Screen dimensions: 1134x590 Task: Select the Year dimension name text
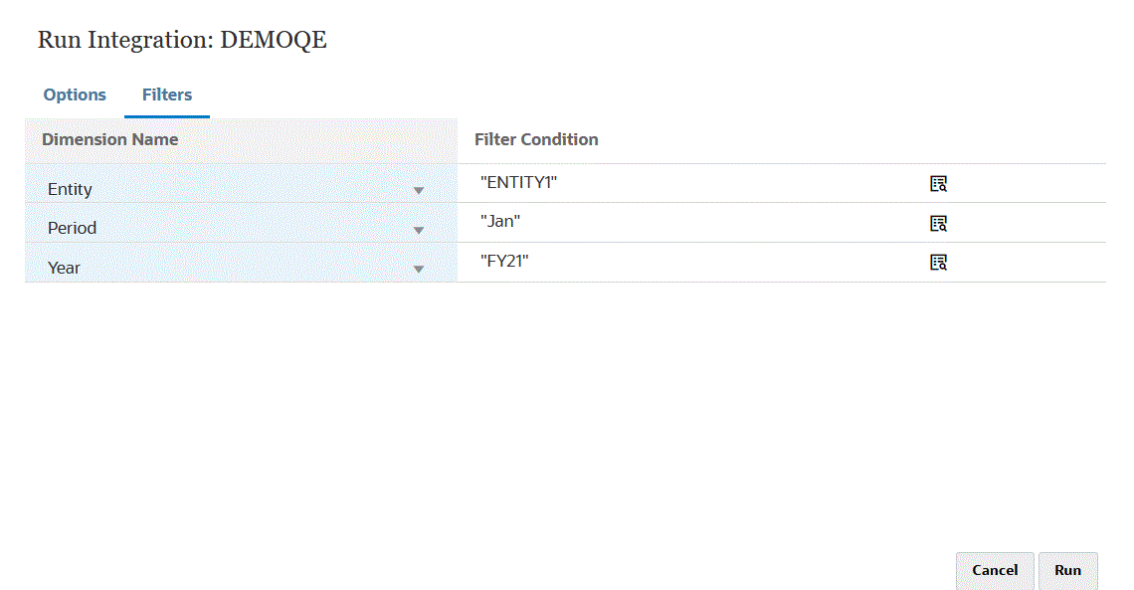tap(64, 268)
